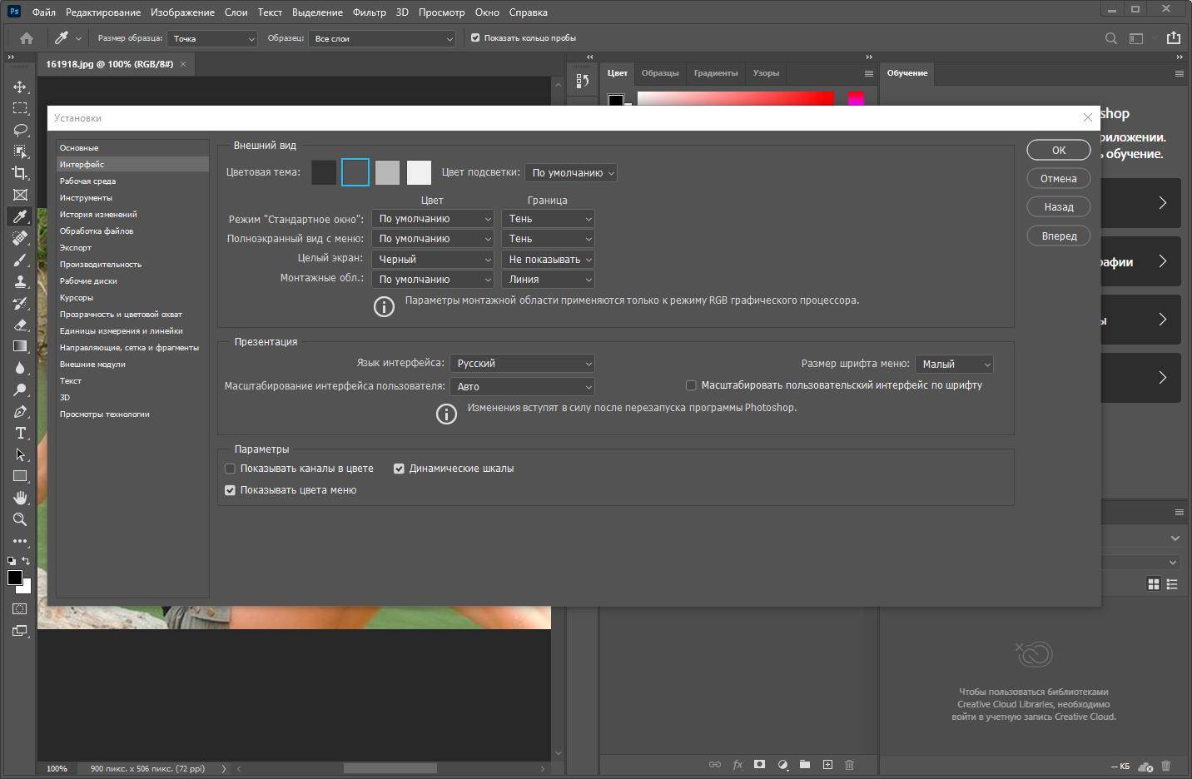Select the Rectangular Marquee tool
This screenshot has height=779, width=1192.
coord(20,108)
